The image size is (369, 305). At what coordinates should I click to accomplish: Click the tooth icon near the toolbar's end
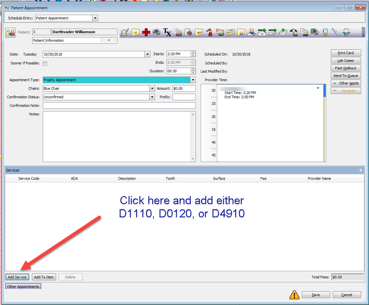[x=325, y=32]
